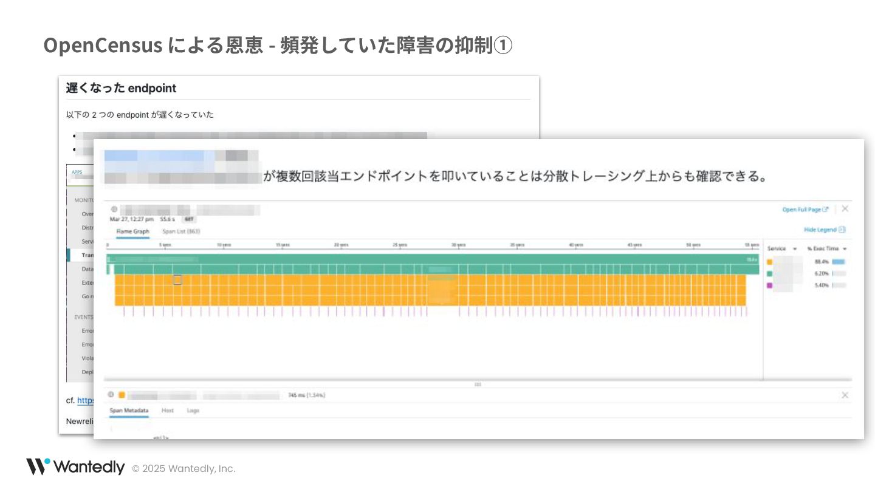The height and width of the screenshot is (492, 875).
Task: Click the circle icon beside trace title
Action: [x=114, y=210]
